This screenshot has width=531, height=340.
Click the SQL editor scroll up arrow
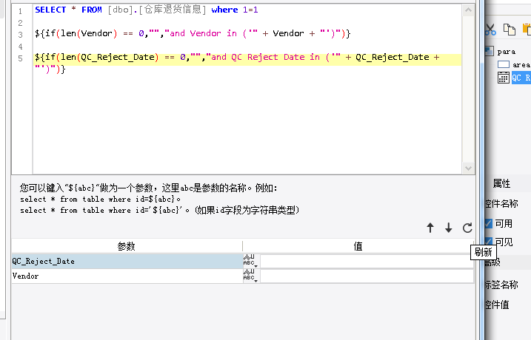468,10
